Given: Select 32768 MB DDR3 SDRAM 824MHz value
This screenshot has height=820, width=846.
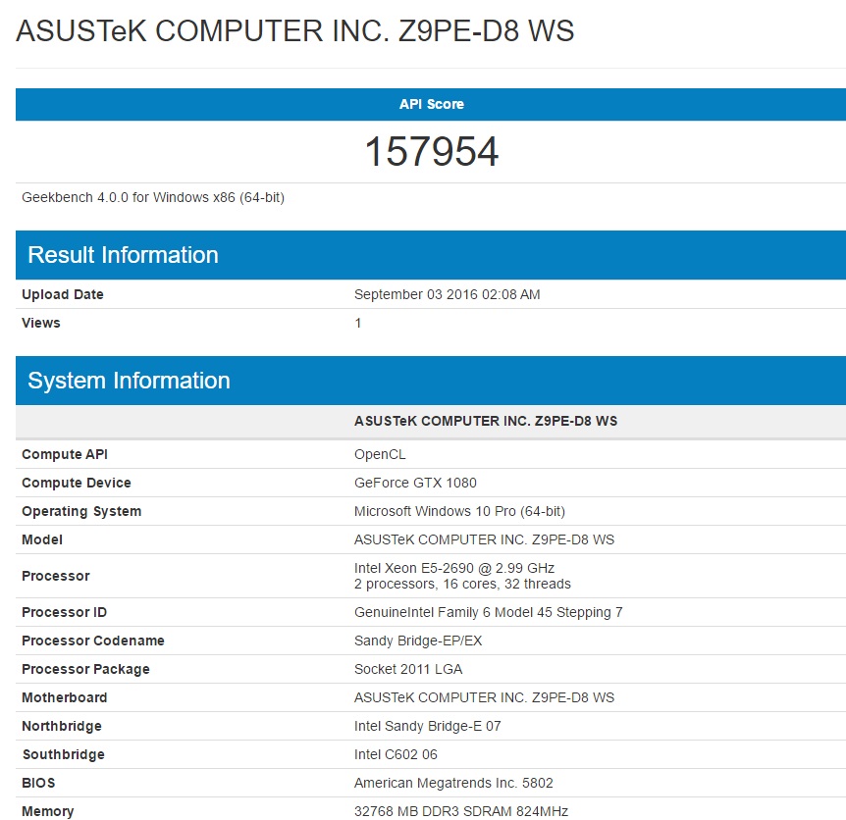Looking at the screenshot, I should coord(461,811).
